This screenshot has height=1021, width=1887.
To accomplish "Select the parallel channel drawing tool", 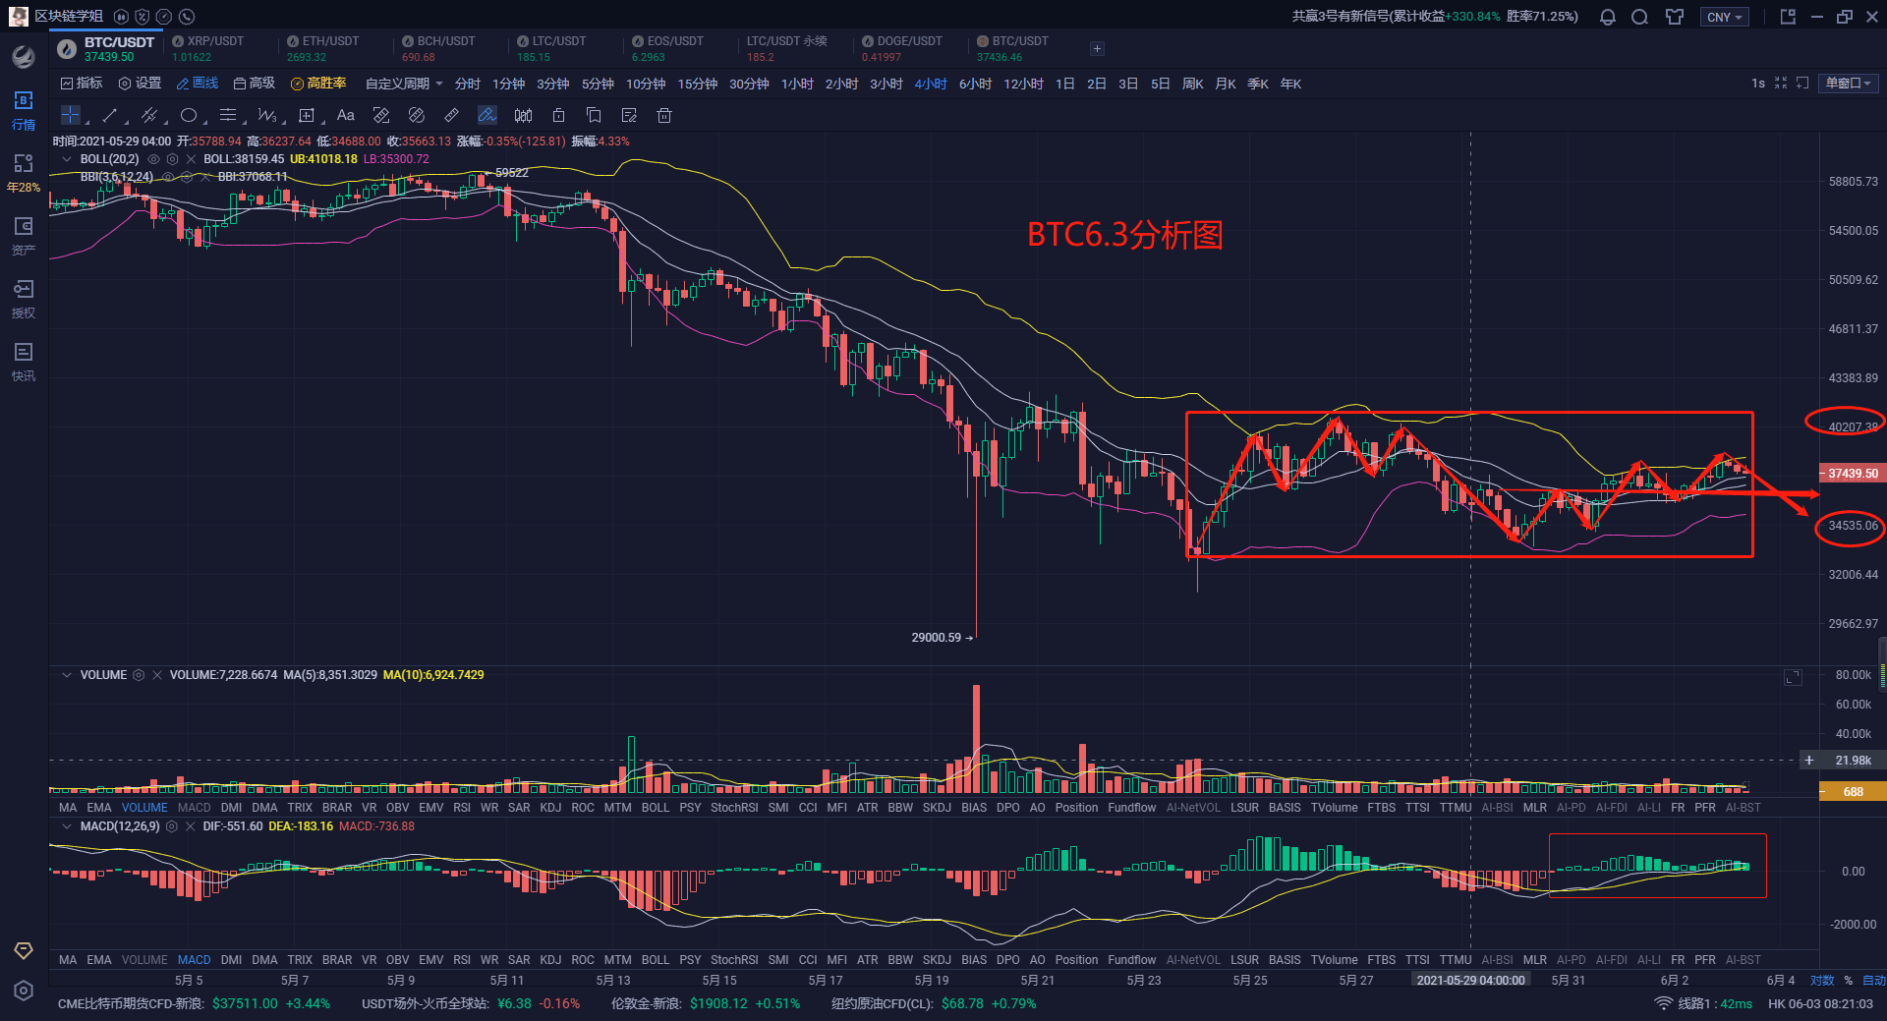I will pyautogui.click(x=149, y=115).
